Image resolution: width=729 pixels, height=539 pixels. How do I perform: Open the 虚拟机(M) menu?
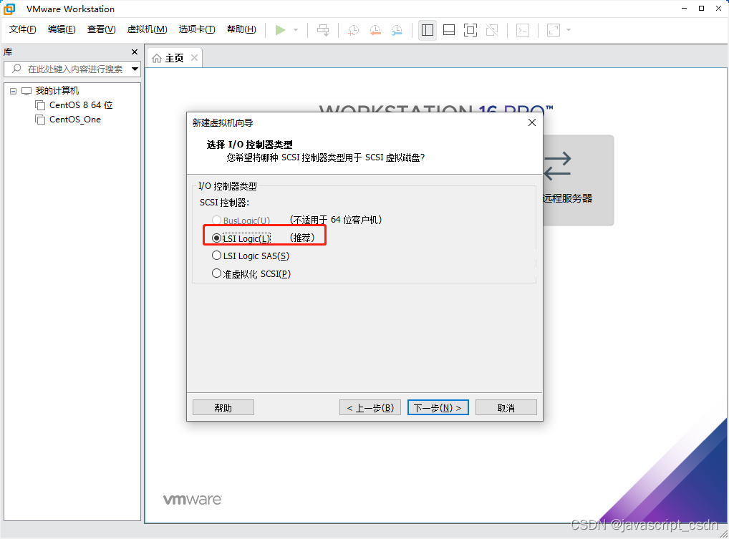pyautogui.click(x=147, y=29)
